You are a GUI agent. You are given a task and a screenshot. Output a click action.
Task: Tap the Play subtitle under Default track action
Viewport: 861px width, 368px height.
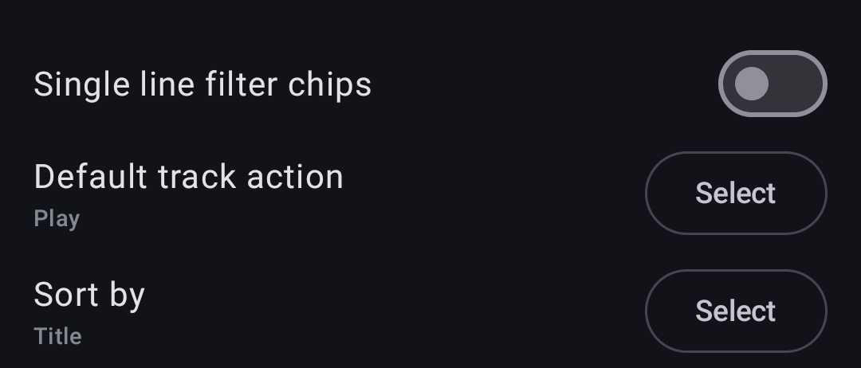click(x=57, y=219)
